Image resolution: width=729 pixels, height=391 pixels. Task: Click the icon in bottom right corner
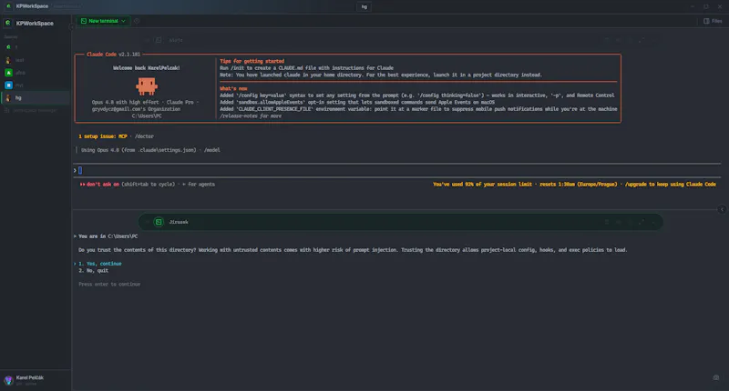(x=716, y=377)
